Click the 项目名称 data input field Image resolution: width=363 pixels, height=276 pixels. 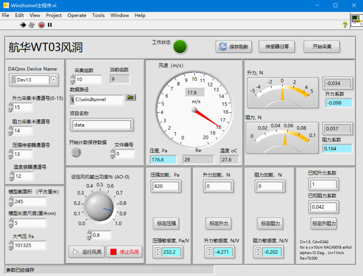click(x=102, y=125)
